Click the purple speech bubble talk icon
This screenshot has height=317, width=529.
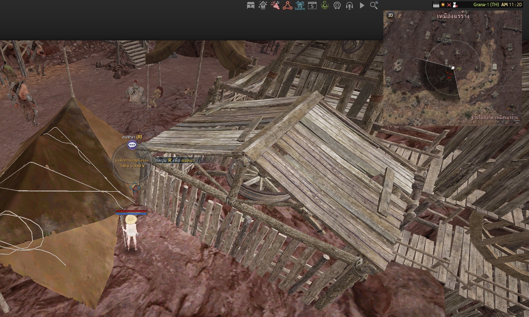132,145
